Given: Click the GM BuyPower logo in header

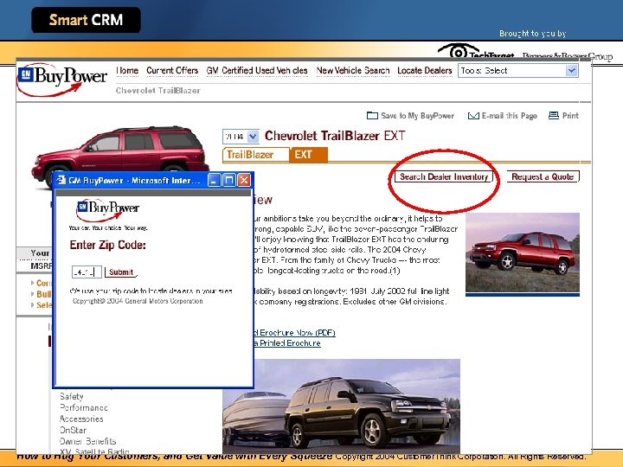Looking at the screenshot, I should point(62,80).
